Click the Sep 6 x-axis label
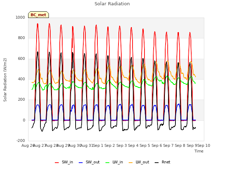 click(x=157, y=145)
